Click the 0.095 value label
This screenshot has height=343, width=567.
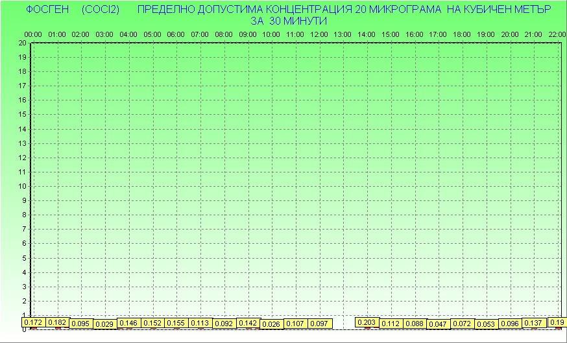(80, 324)
